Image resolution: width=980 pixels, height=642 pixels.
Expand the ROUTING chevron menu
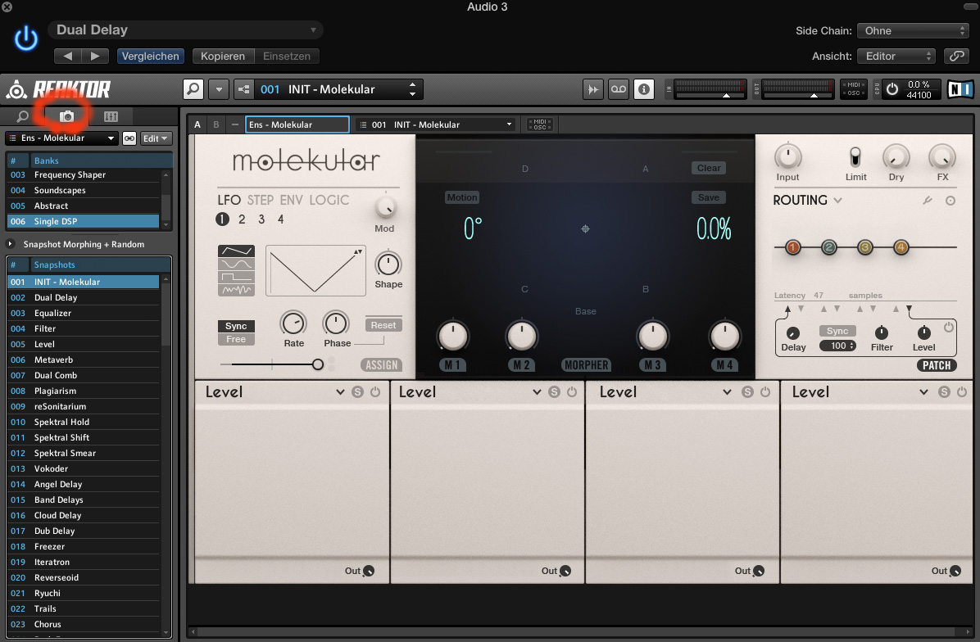point(837,201)
